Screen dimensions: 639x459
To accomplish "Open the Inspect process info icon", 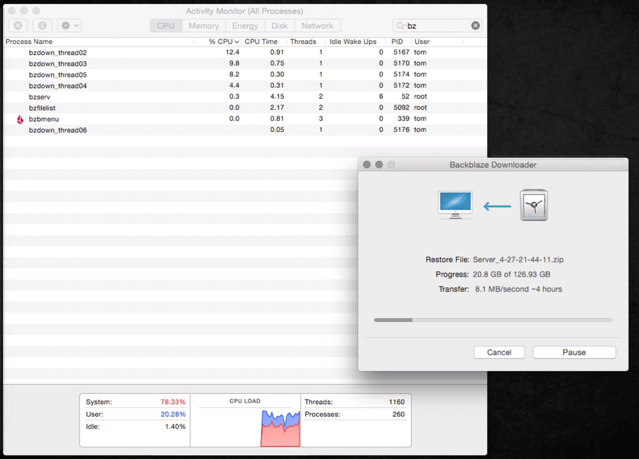I will pos(42,26).
